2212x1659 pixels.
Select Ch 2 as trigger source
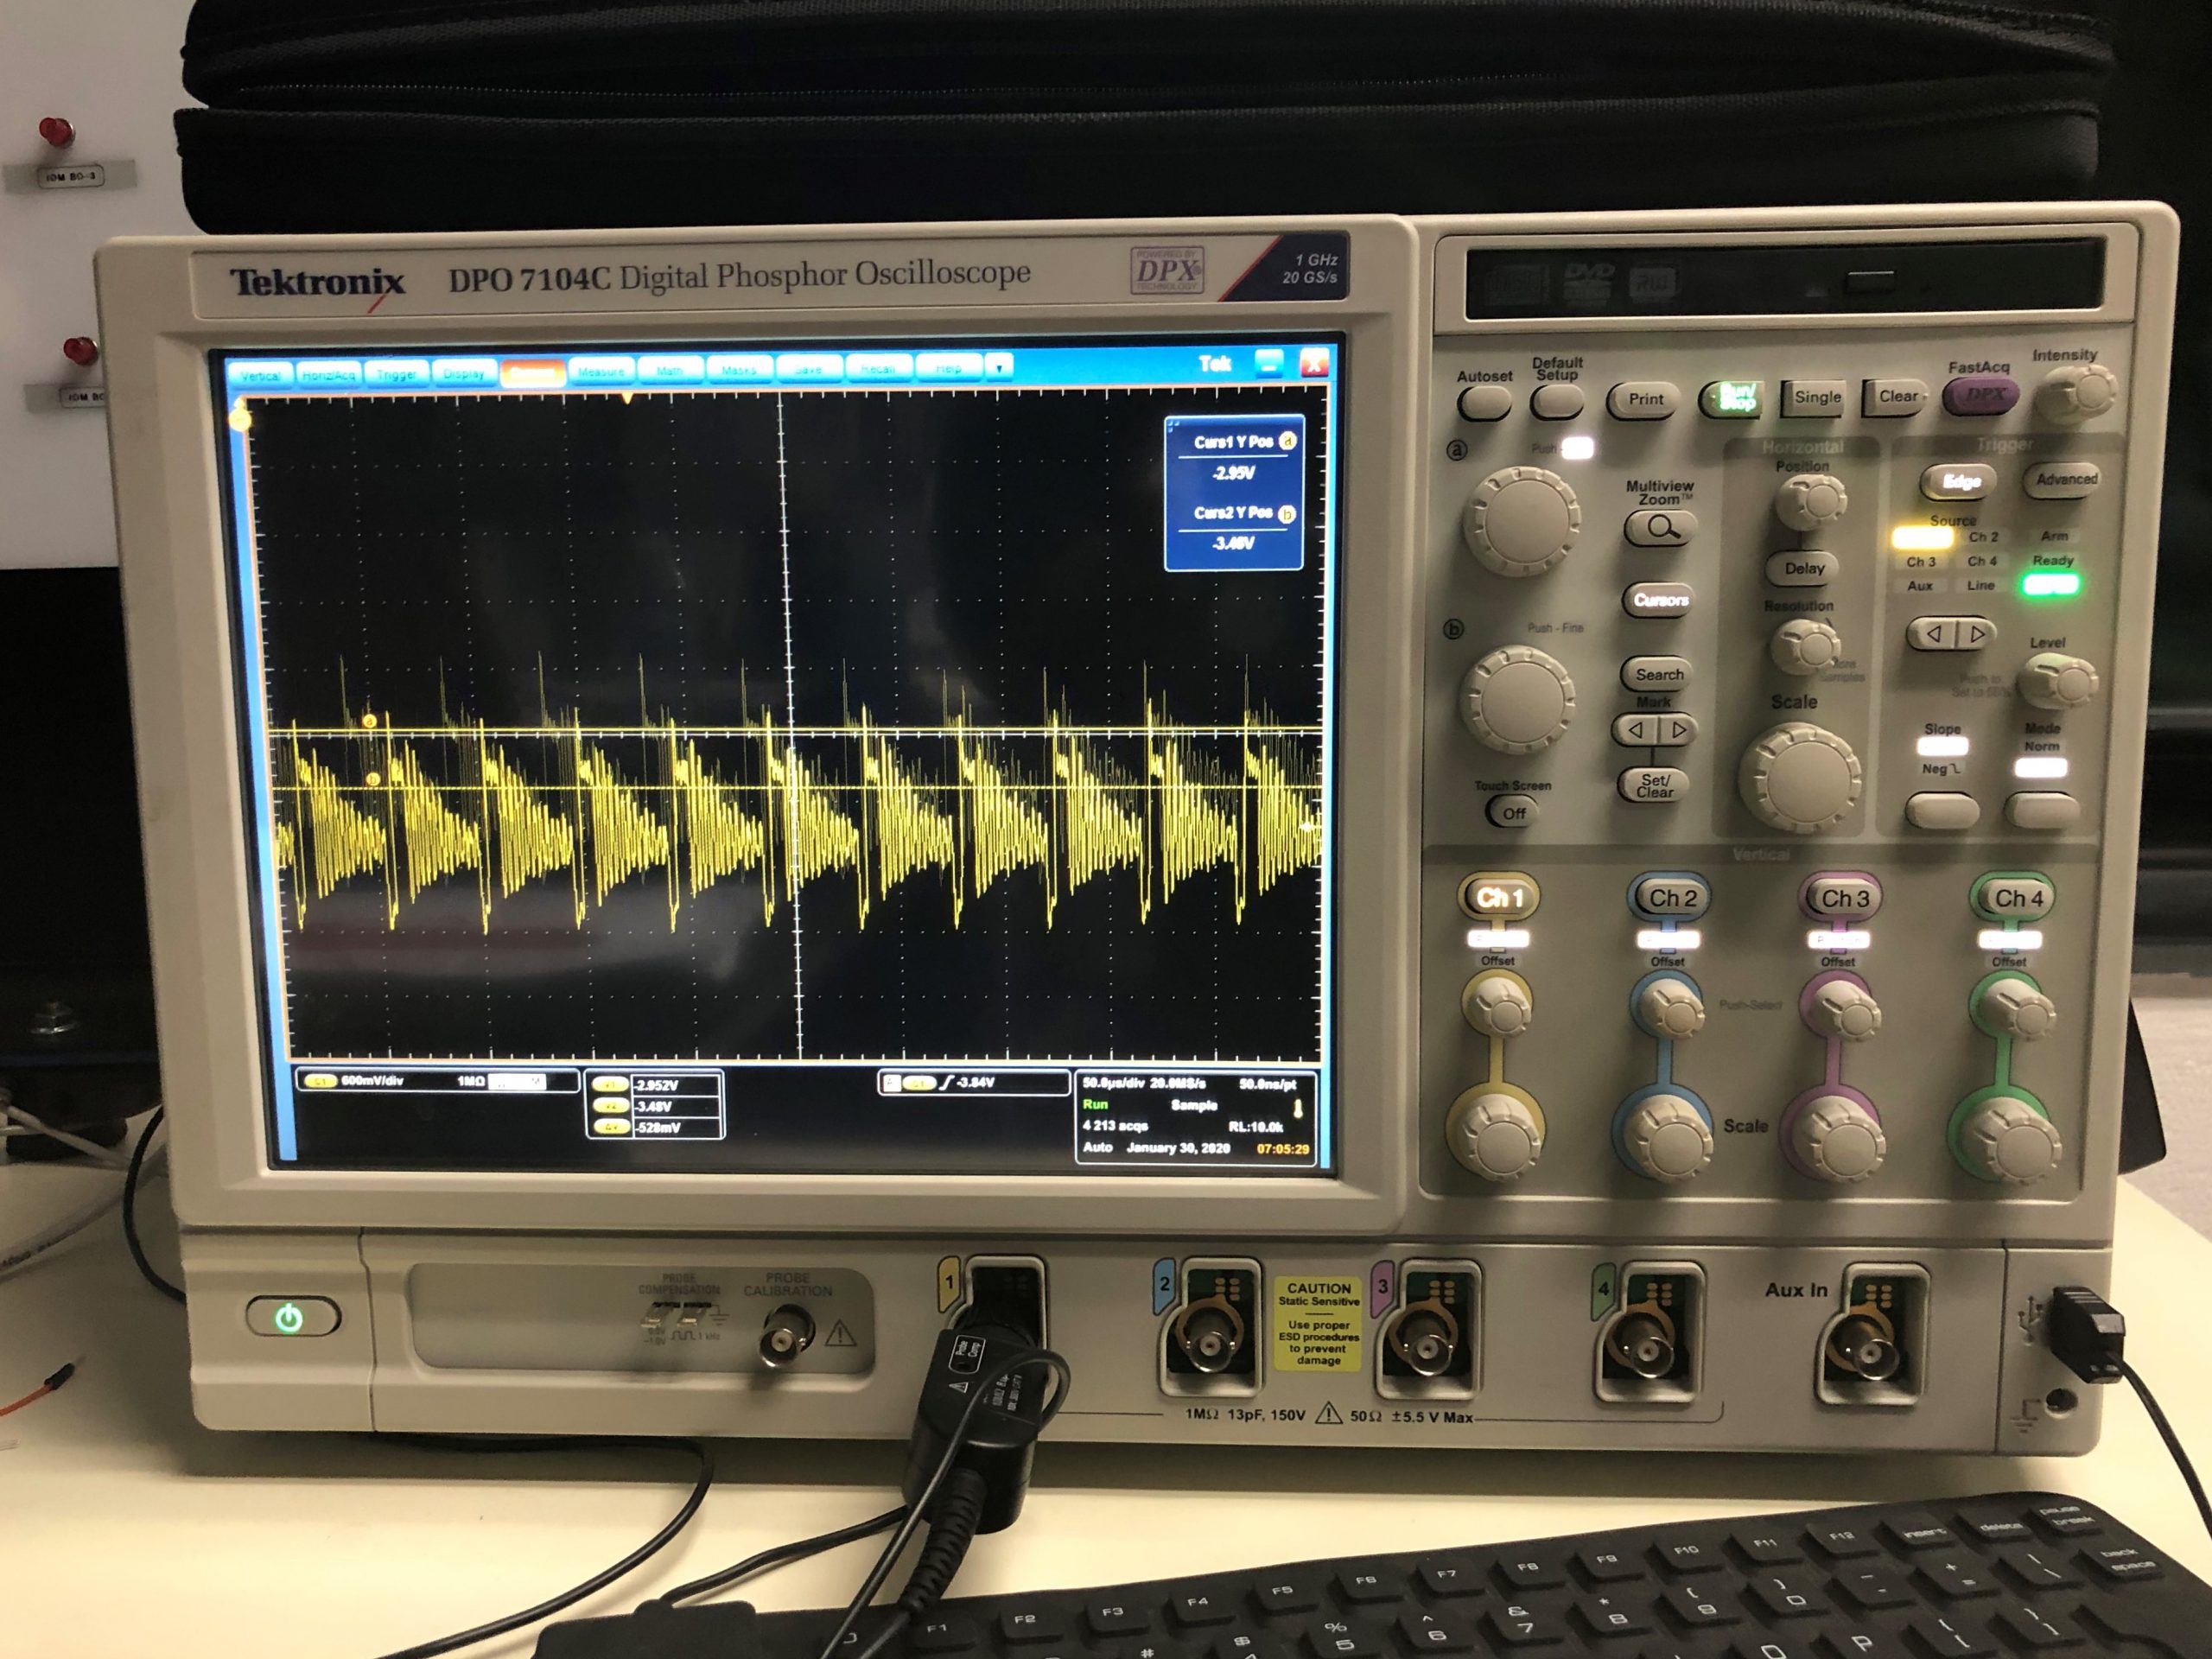point(1986,536)
